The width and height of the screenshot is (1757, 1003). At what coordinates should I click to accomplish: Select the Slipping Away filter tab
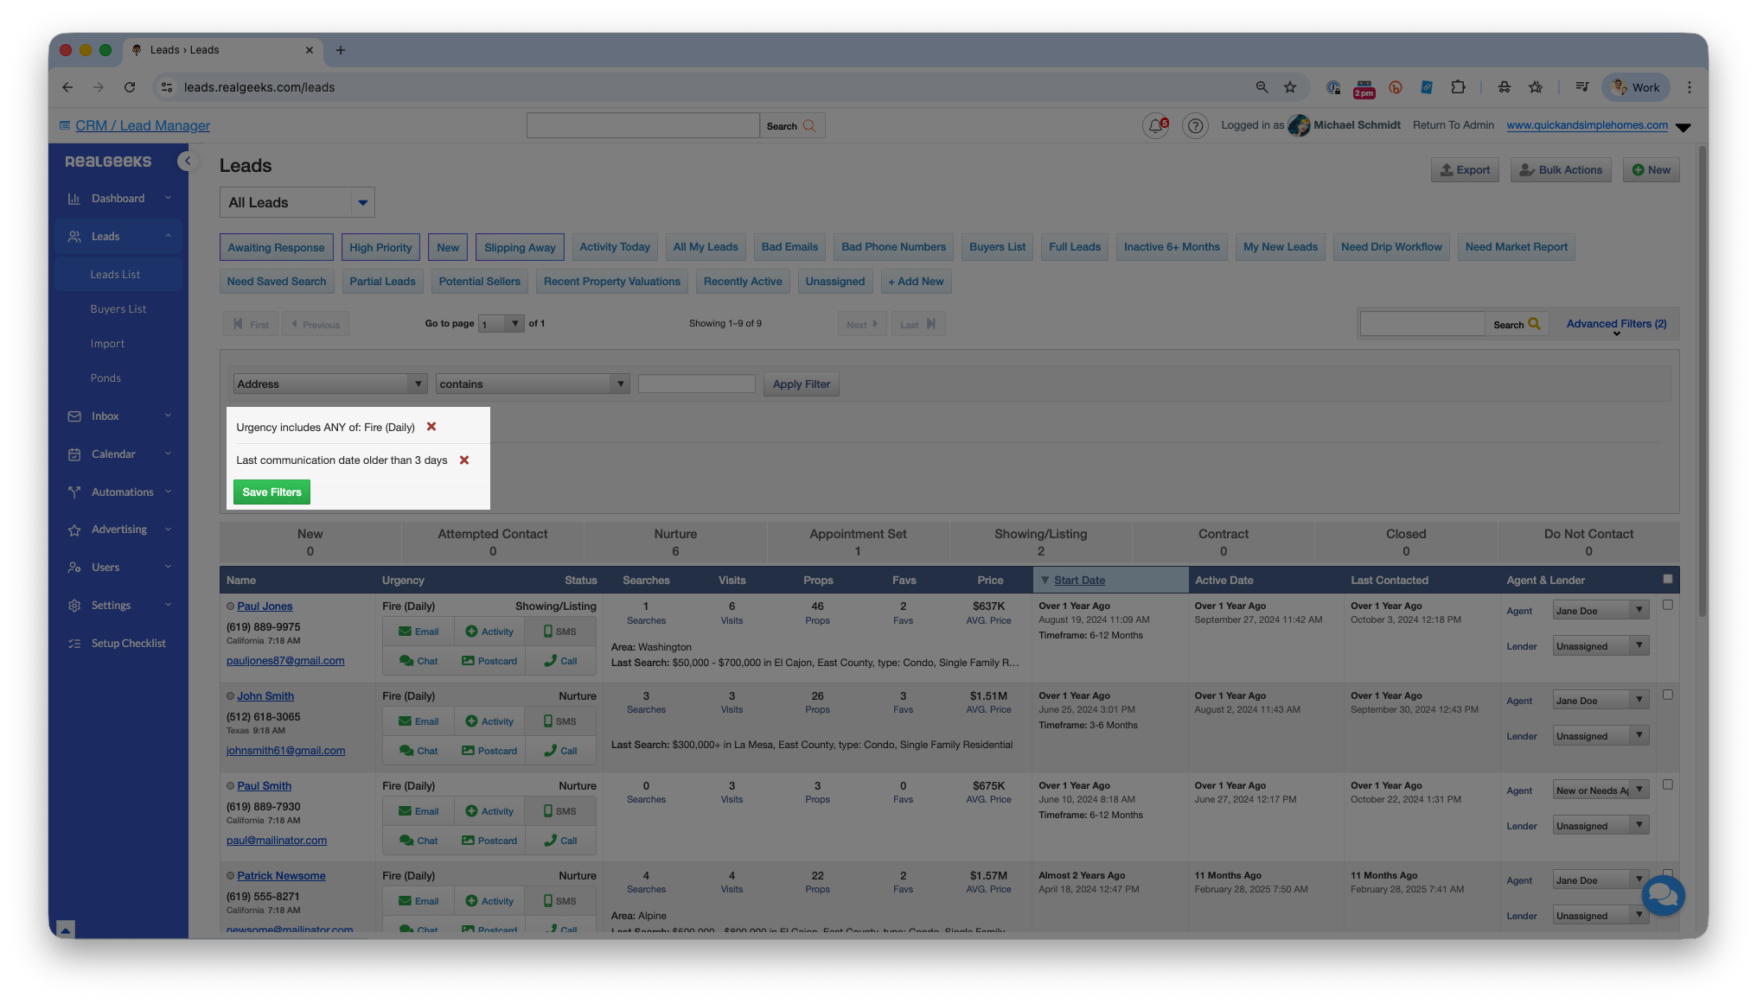click(x=520, y=247)
